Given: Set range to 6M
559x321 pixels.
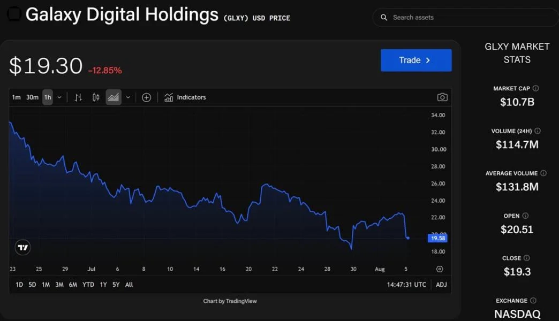Looking at the screenshot, I should coord(73,285).
